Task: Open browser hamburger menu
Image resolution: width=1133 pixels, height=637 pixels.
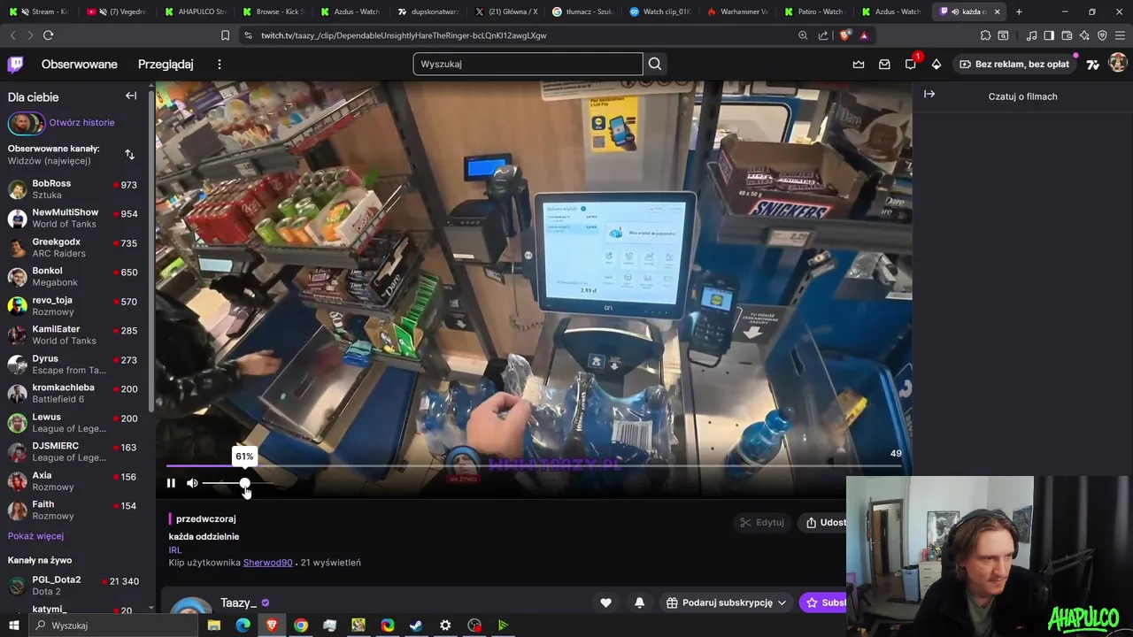Action: [1120, 35]
